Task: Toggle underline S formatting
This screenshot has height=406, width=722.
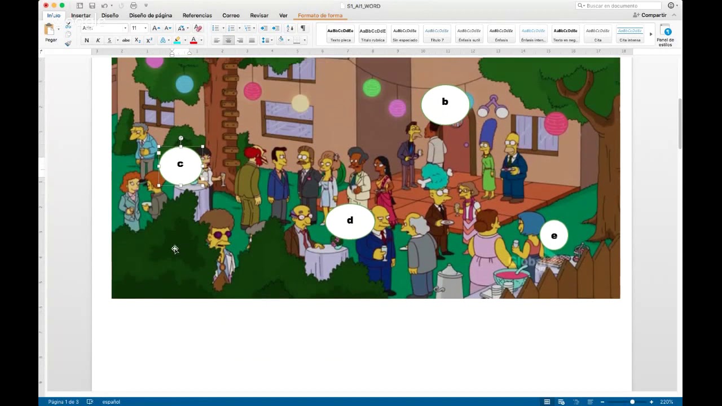Action: pyautogui.click(x=109, y=41)
